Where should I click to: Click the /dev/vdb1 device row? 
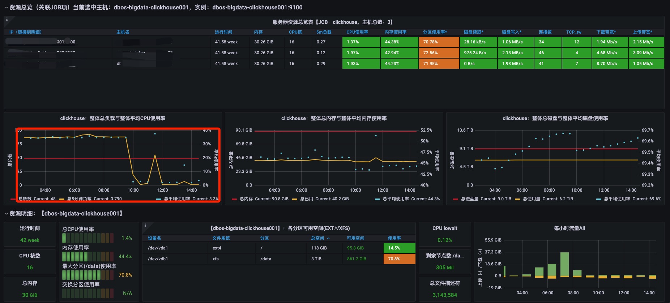coord(279,259)
